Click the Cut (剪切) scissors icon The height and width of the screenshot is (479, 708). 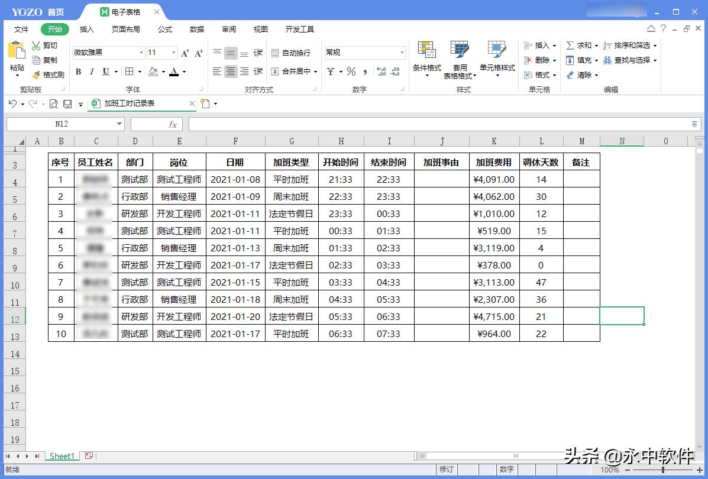point(35,44)
